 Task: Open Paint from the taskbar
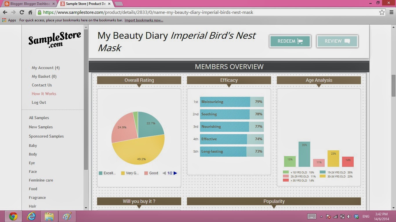(x=67, y=216)
